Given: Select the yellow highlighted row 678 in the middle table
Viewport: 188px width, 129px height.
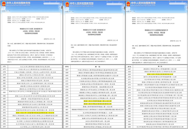Looking at the screenshot, I should (97, 101).
